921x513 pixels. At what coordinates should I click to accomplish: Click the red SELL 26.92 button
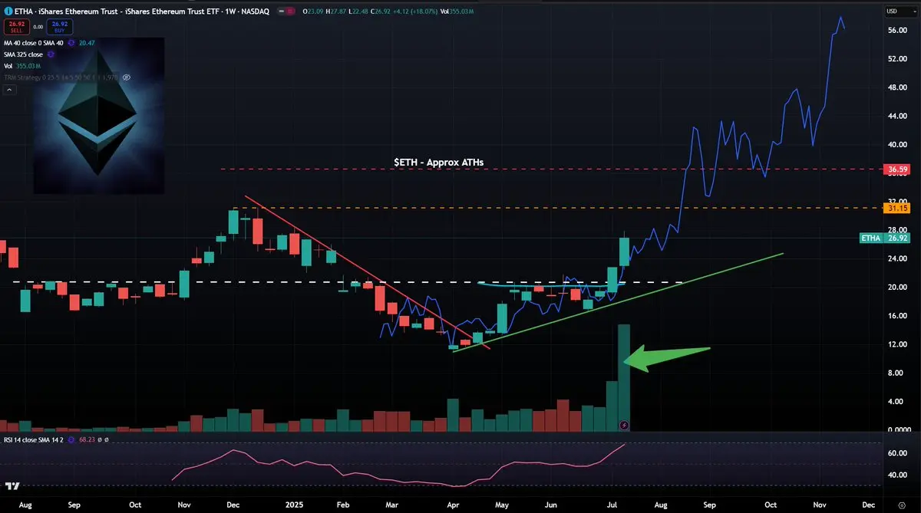pyautogui.click(x=16, y=26)
